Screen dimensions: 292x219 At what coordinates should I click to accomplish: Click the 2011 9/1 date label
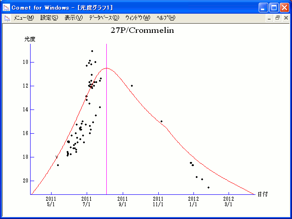click(x=123, y=202)
